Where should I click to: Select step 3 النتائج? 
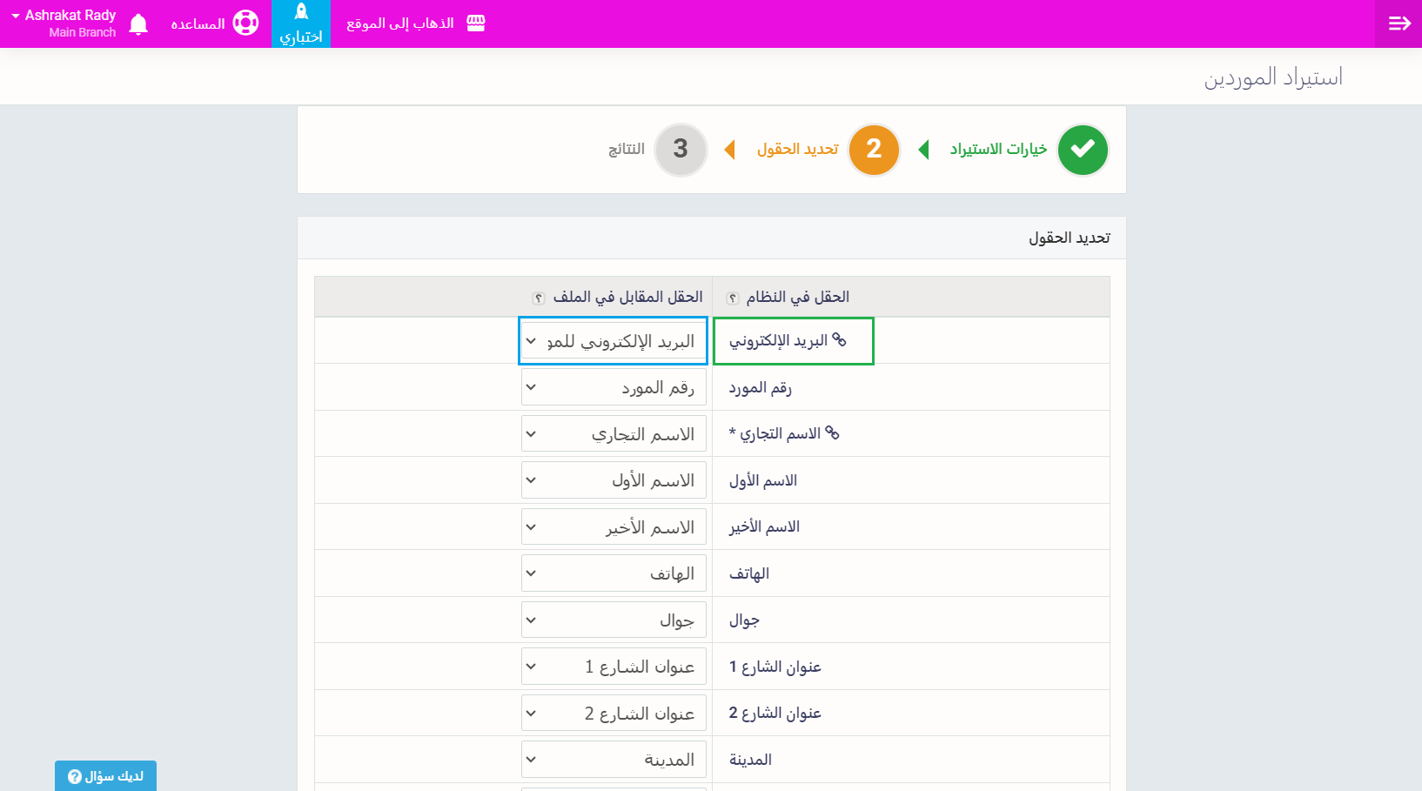(680, 150)
